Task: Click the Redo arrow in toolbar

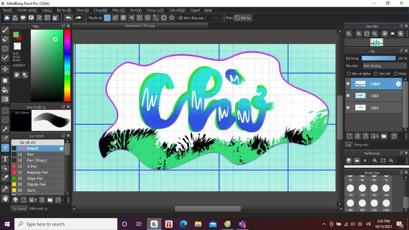Action: click(x=78, y=18)
